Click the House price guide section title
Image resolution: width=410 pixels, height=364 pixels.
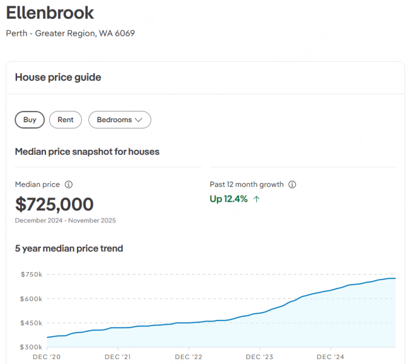point(58,77)
